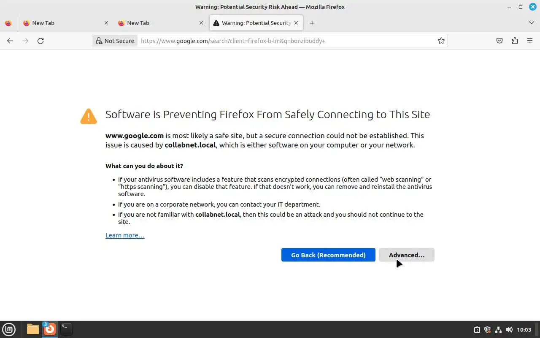The height and width of the screenshot is (338, 540).
Task: Open the Terminal from the taskbar
Action: pos(66,329)
